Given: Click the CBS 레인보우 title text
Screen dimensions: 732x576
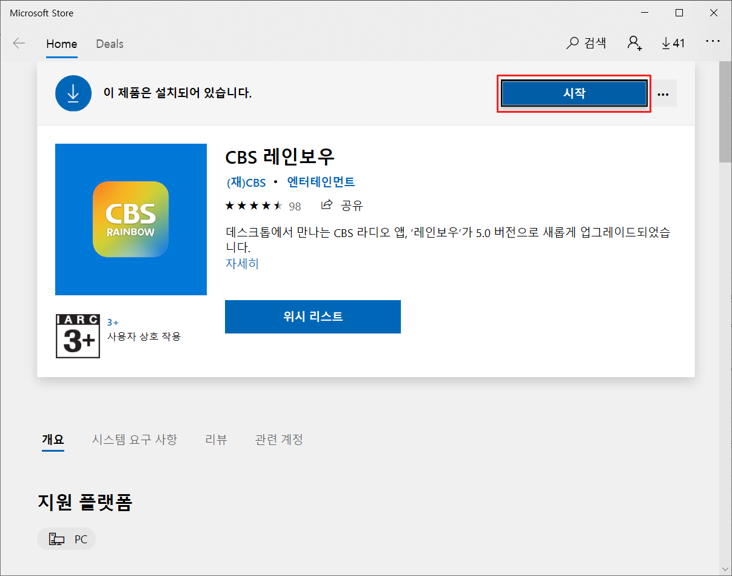Looking at the screenshot, I should [280, 157].
